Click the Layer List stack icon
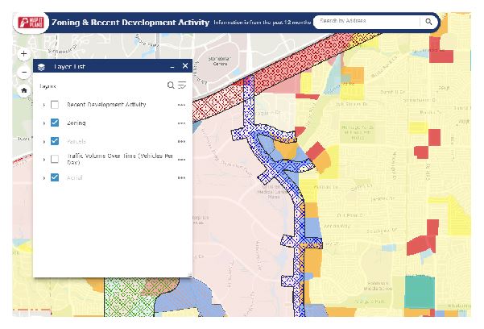 [41, 67]
